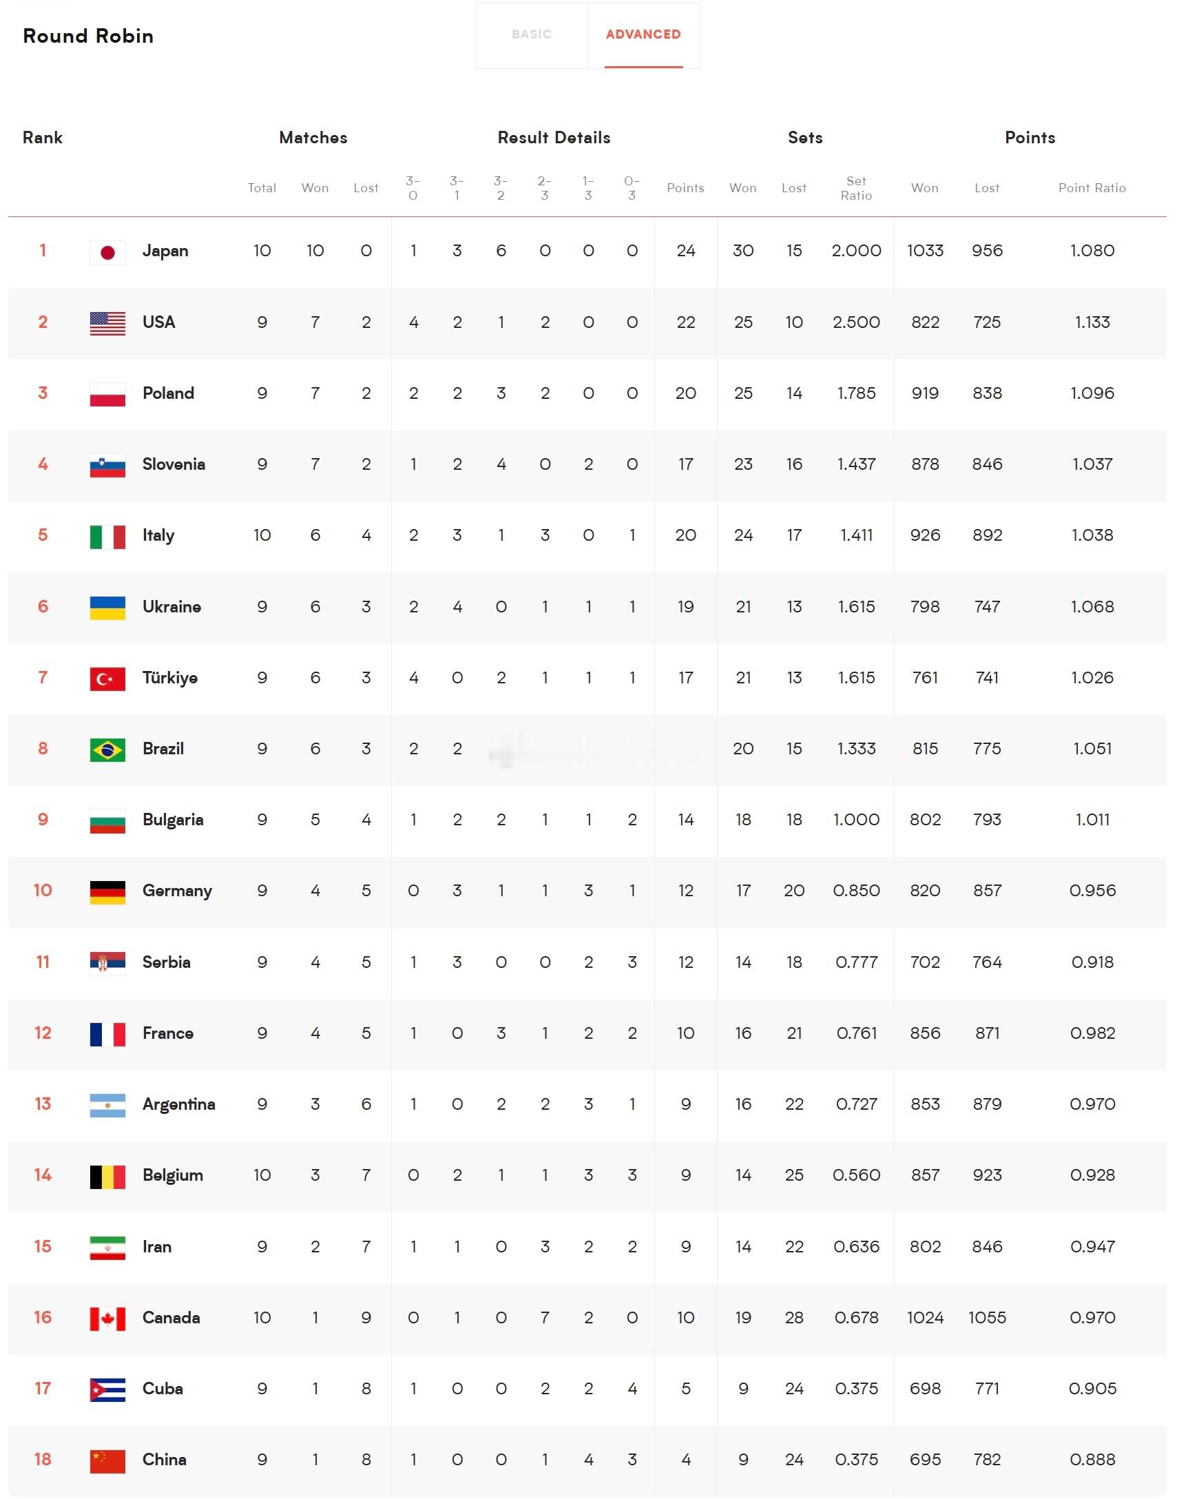
Task: Click the Point Ratio column header
Action: 1092,187
